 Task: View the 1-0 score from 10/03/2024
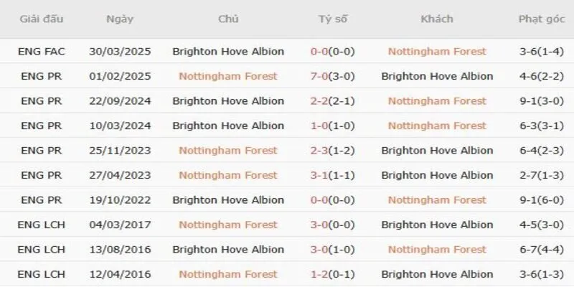point(333,126)
